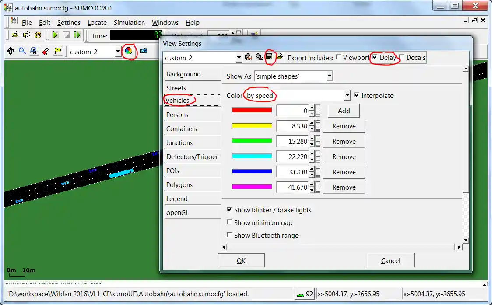The width and height of the screenshot is (492, 305).
Task: Start the simulation with the green play arrow
Action: coord(56,34)
